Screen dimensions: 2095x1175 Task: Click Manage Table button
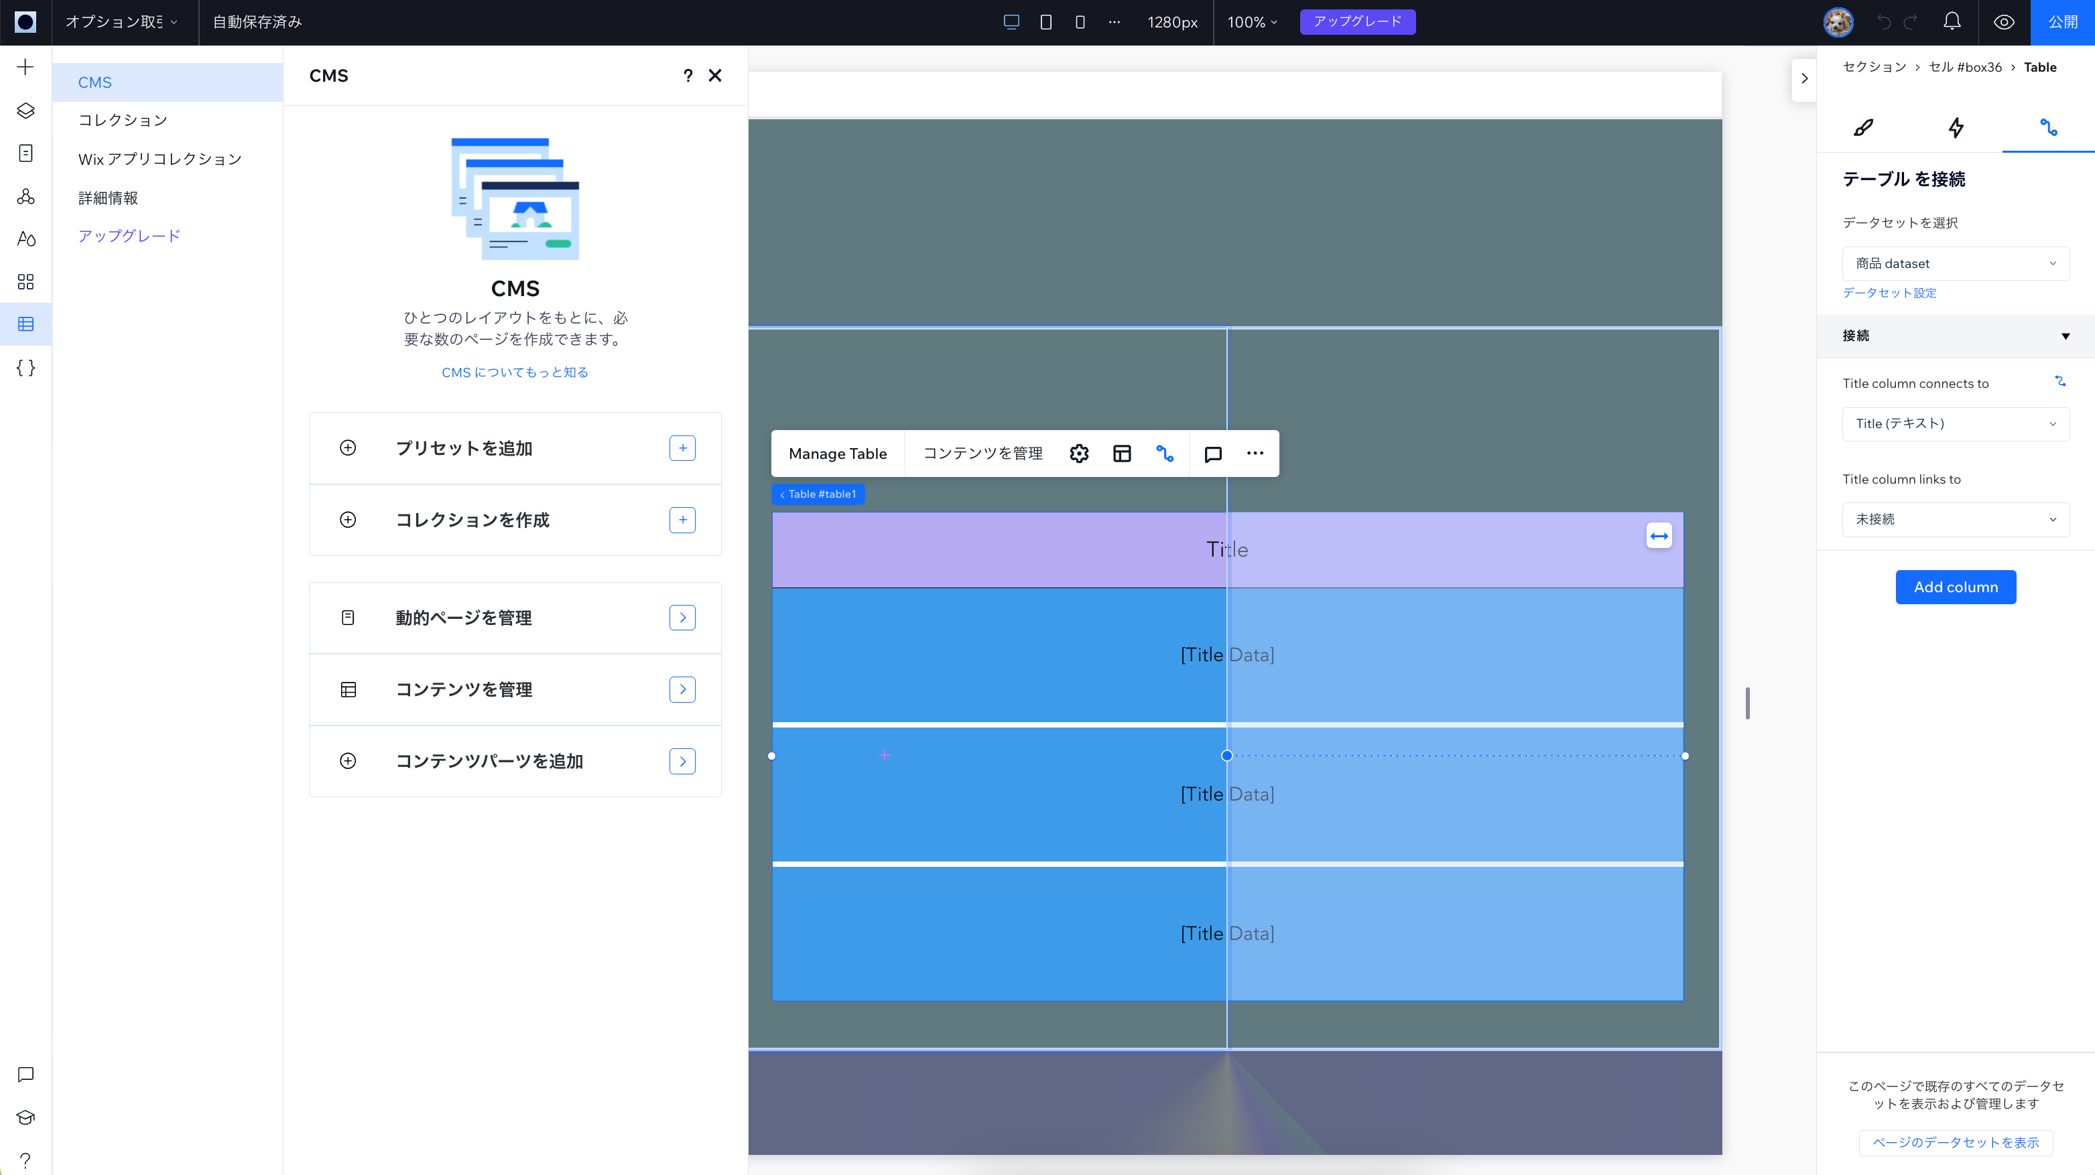tap(838, 454)
